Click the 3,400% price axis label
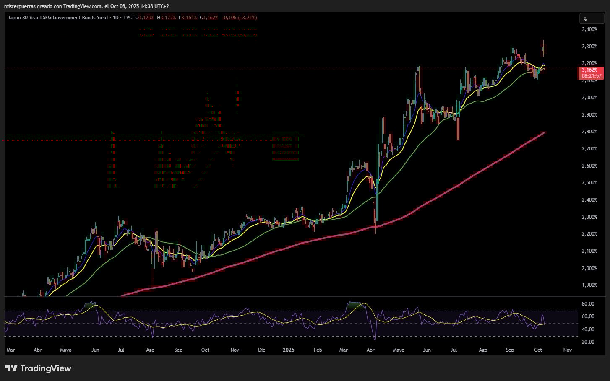 point(589,29)
